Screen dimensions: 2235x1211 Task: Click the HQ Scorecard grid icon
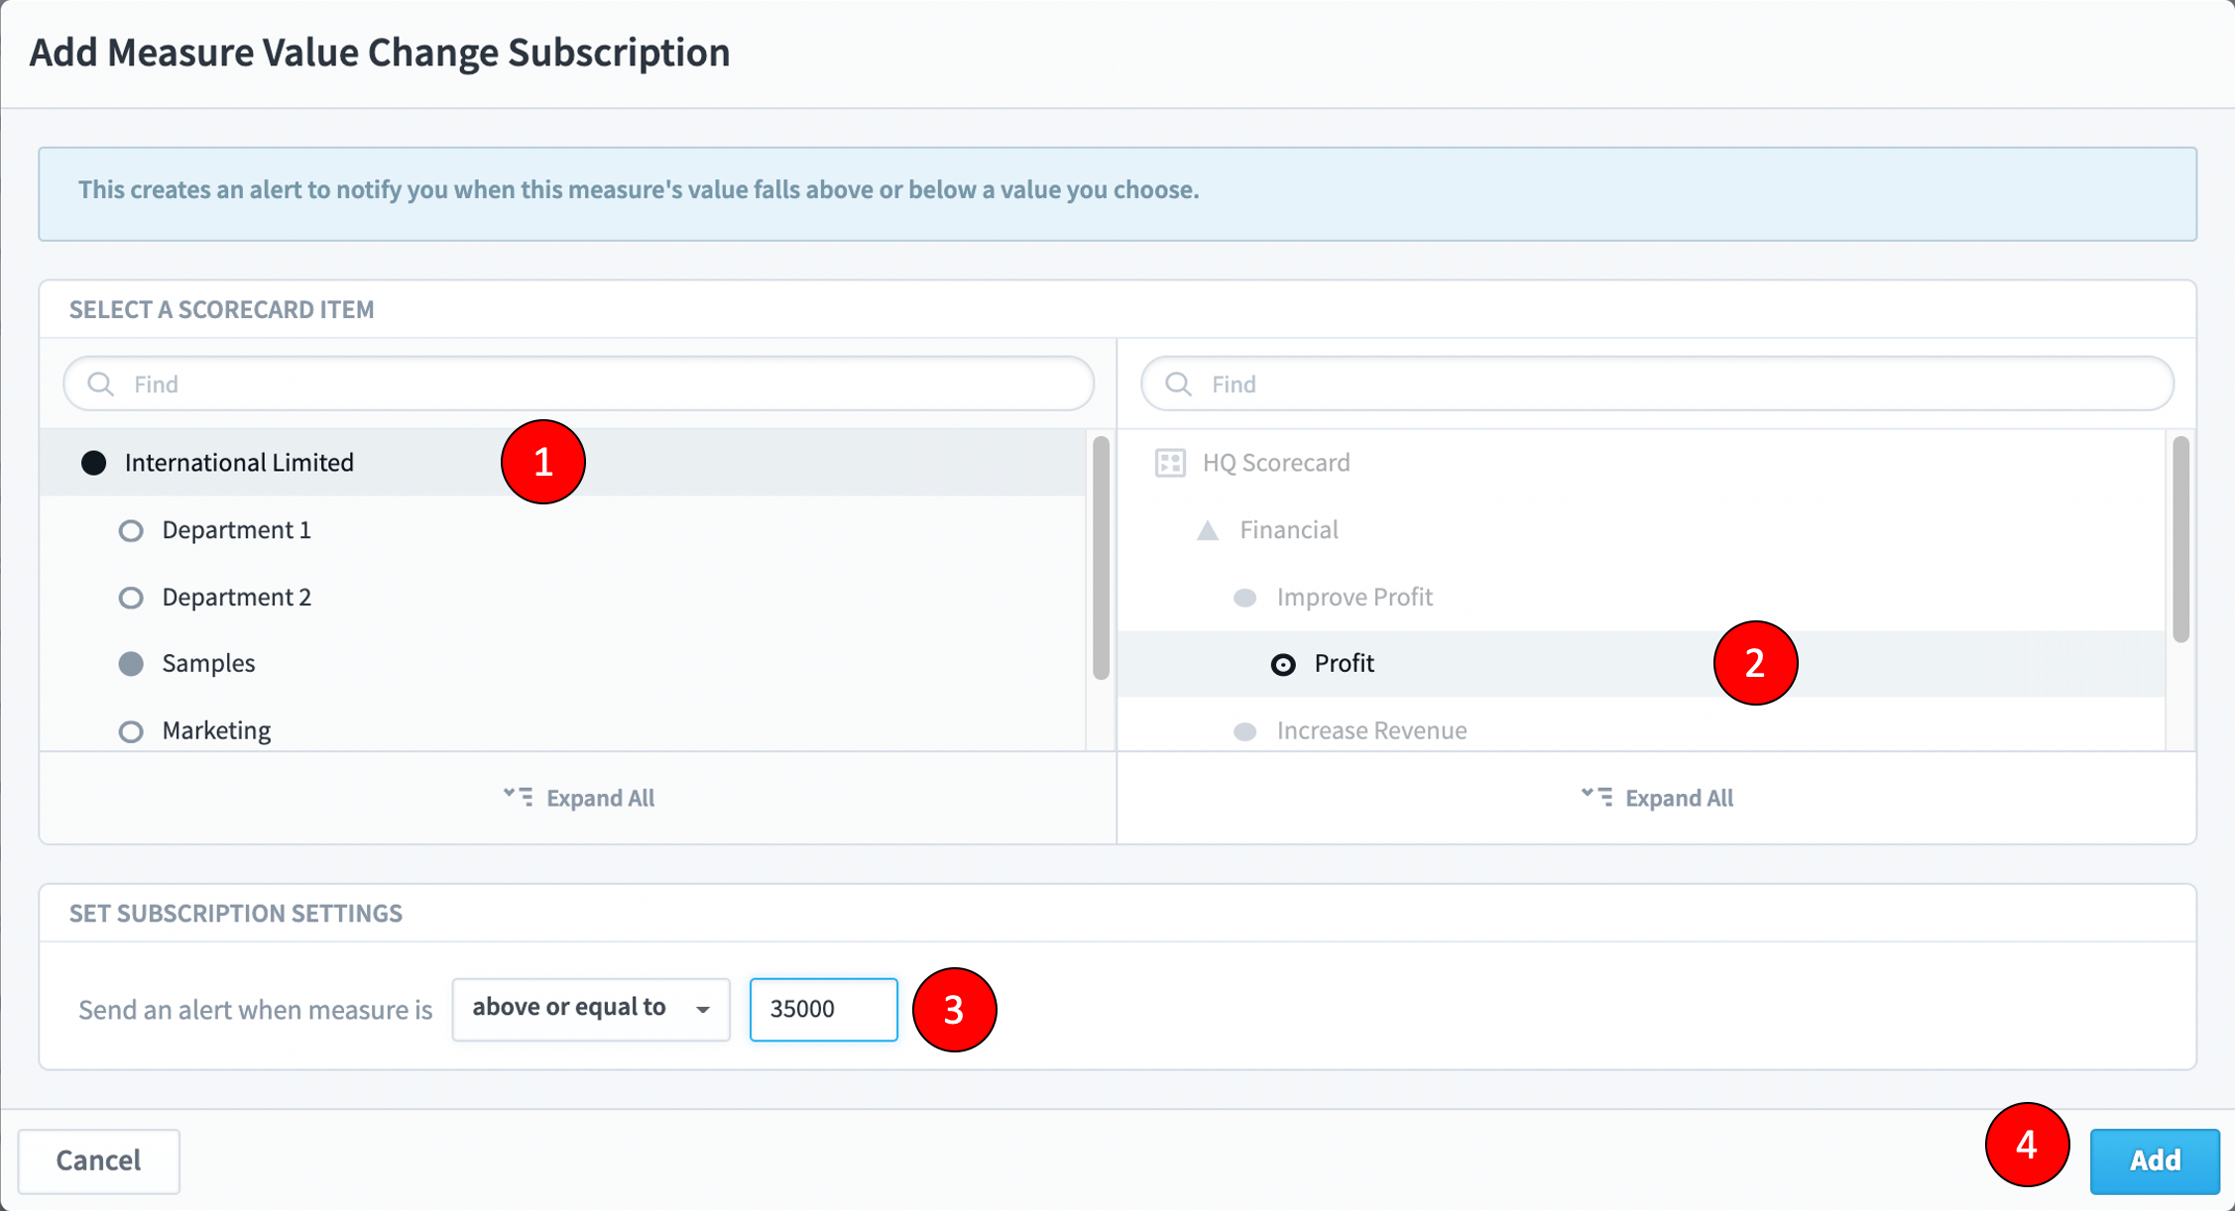click(1168, 462)
